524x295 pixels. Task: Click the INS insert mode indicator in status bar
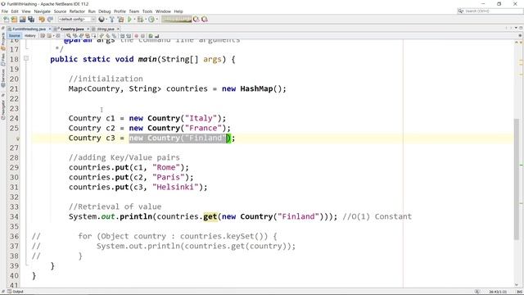[x=519, y=292]
